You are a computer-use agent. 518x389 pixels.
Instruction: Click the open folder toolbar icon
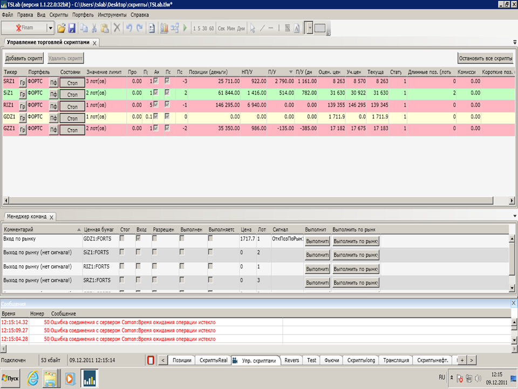(61, 28)
